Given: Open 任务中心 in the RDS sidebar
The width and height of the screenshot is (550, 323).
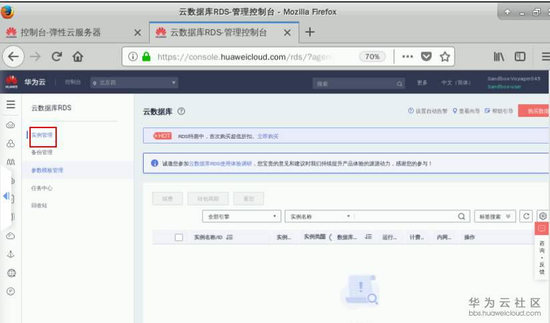Looking at the screenshot, I should click(x=41, y=188).
